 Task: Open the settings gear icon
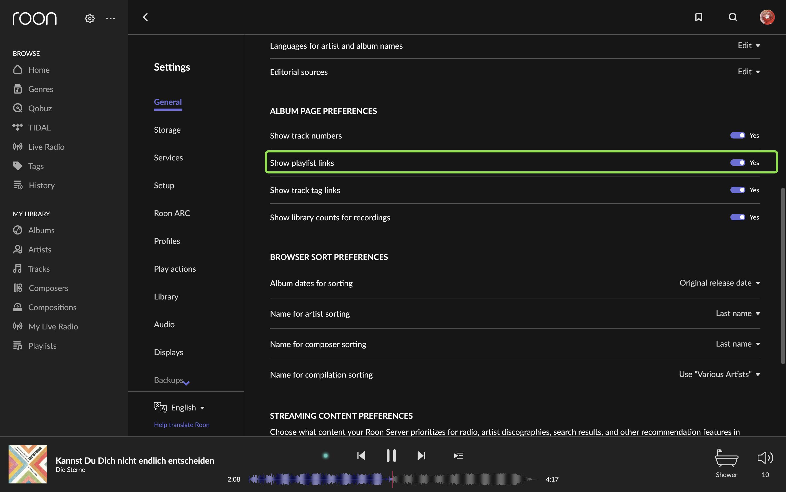click(x=90, y=18)
